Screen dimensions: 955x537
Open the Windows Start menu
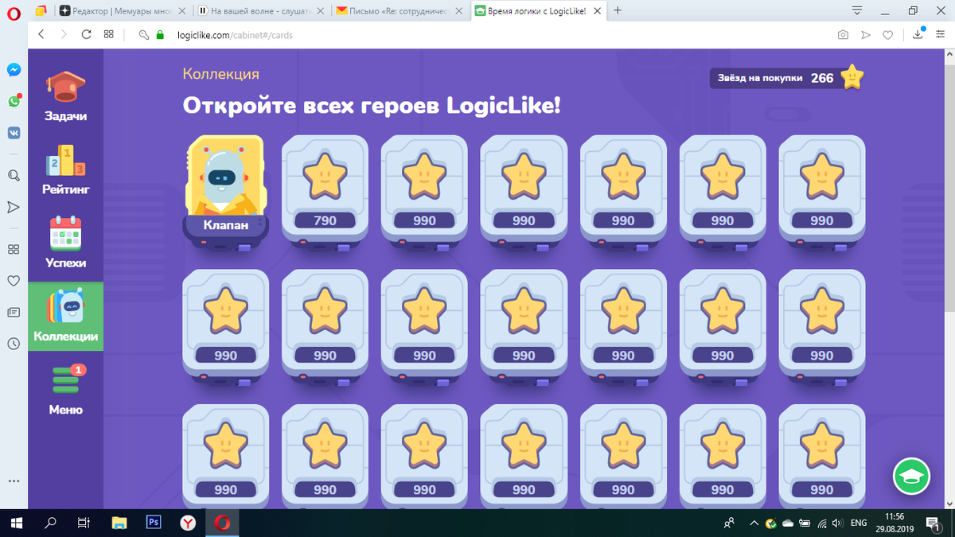click(17, 523)
